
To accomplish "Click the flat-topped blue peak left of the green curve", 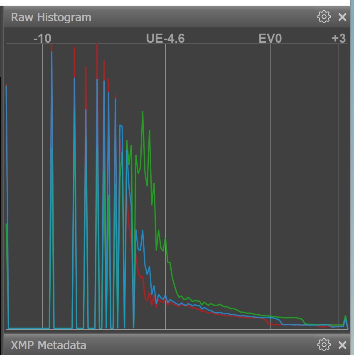I will pyautogui.click(x=121, y=125).
